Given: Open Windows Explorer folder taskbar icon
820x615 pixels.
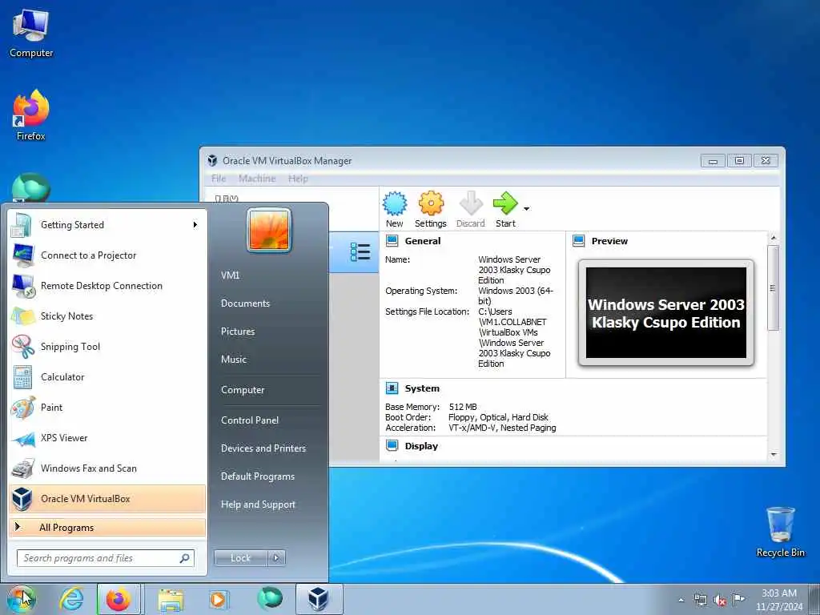Looking at the screenshot, I should 171,600.
